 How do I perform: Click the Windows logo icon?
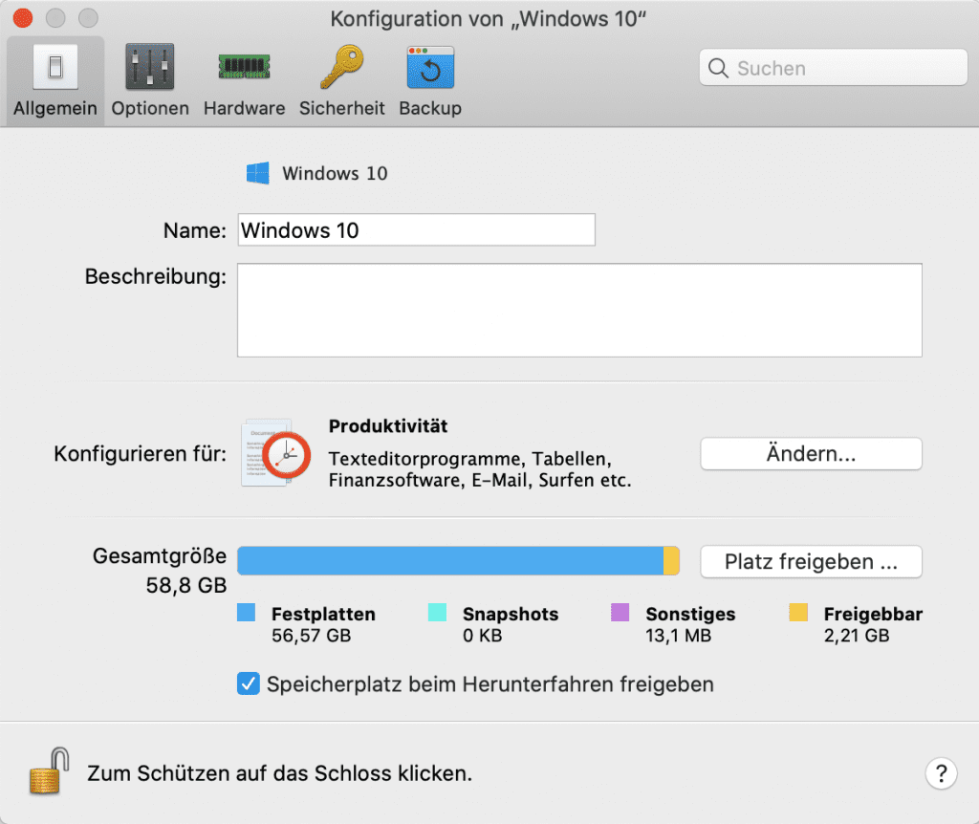[257, 174]
